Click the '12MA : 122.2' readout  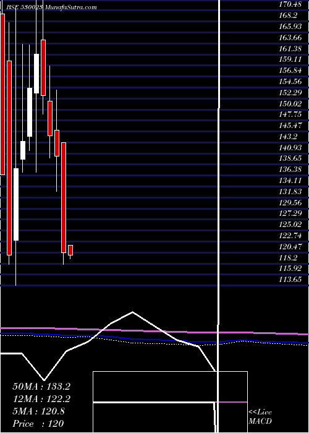pos(41,399)
